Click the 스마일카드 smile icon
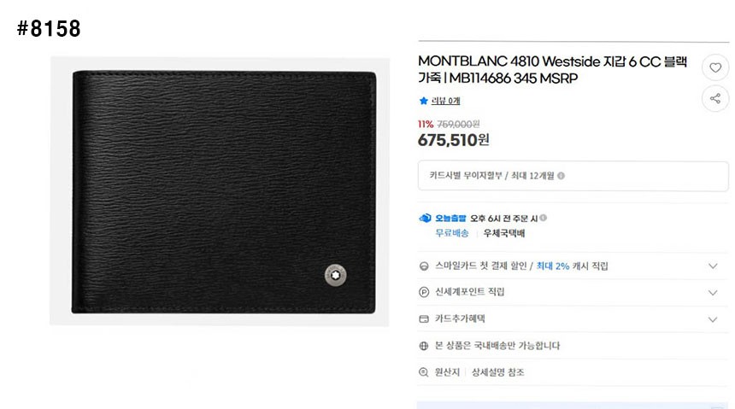 pyautogui.click(x=424, y=266)
